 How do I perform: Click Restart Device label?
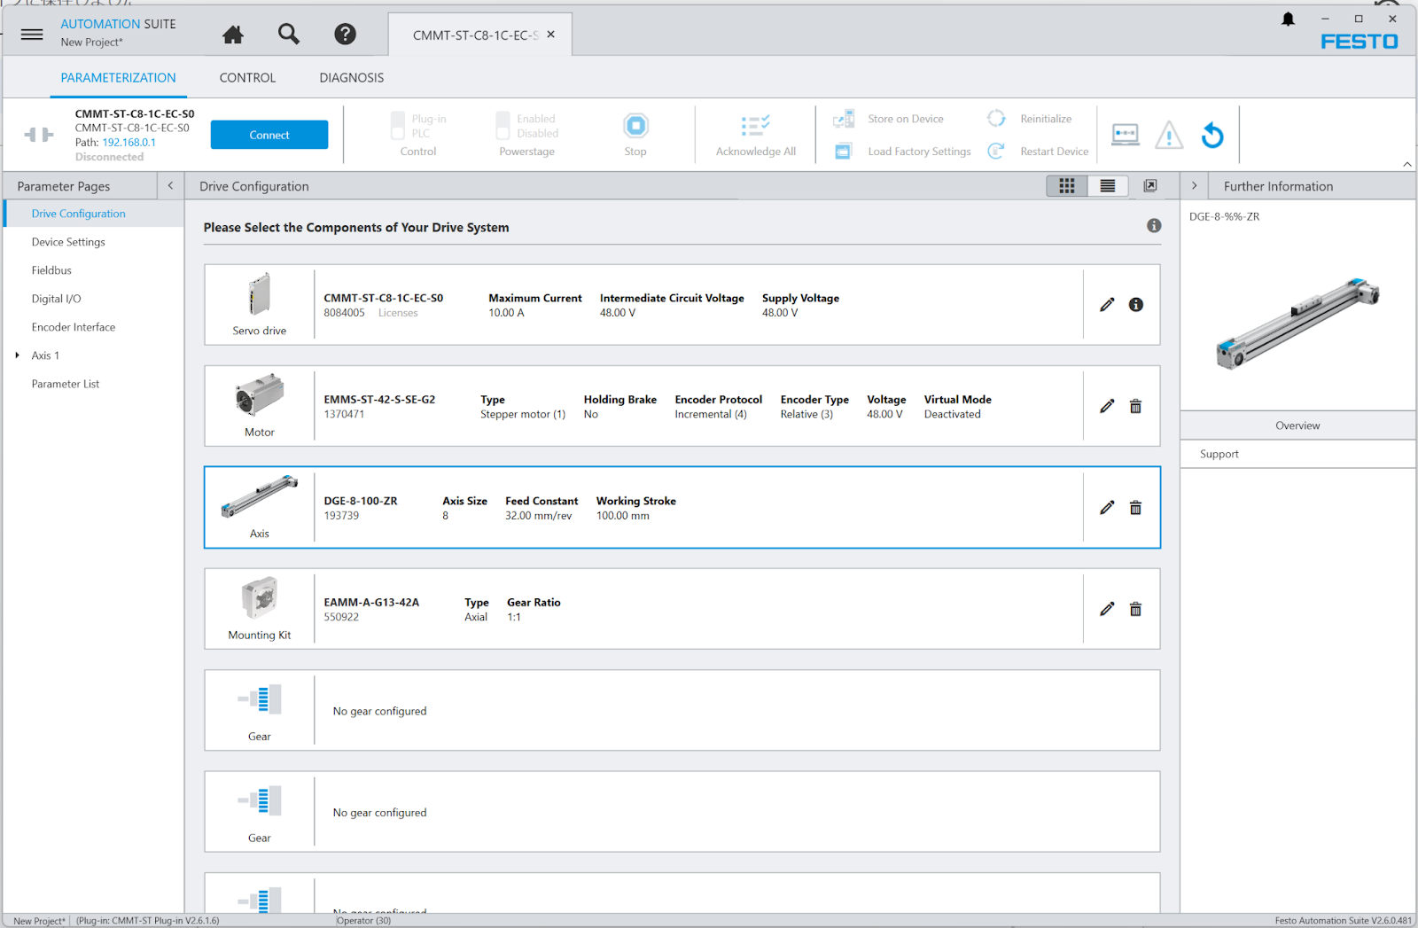pos(1054,152)
